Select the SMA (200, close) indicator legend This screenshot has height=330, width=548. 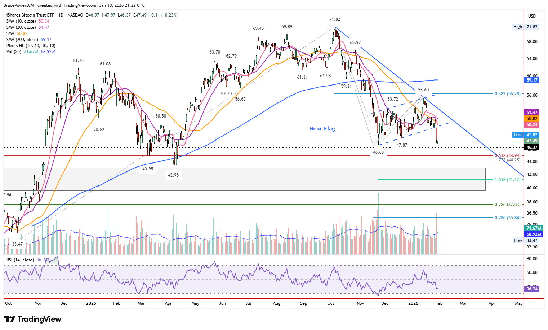point(29,40)
